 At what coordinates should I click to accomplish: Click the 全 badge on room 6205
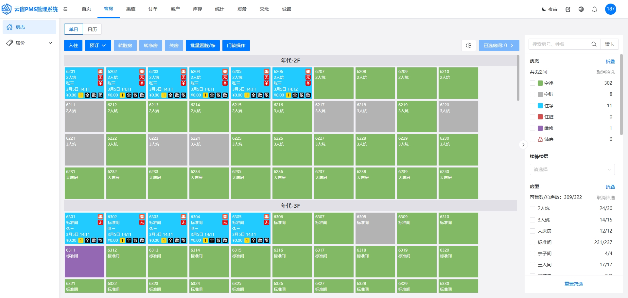point(253,95)
